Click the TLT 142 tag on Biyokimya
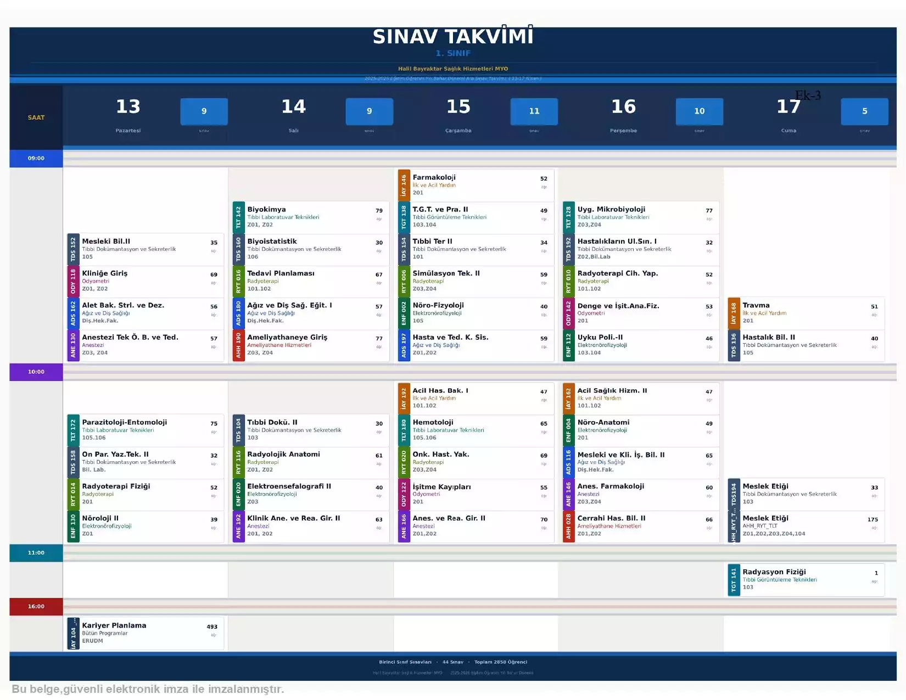The width and height of the screenshot is (906, 700). click(x=238, y=217)
